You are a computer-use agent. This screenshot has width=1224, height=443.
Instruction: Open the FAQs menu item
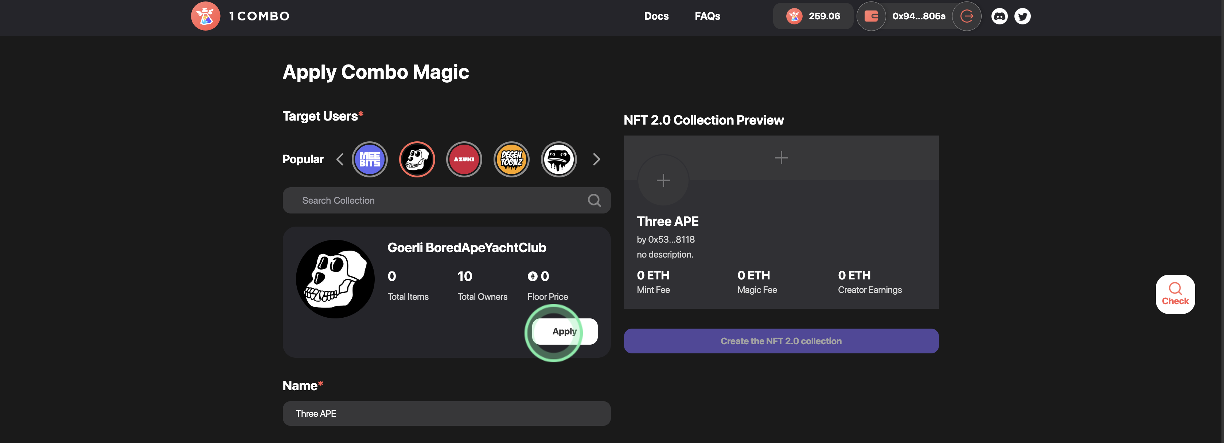707,16
